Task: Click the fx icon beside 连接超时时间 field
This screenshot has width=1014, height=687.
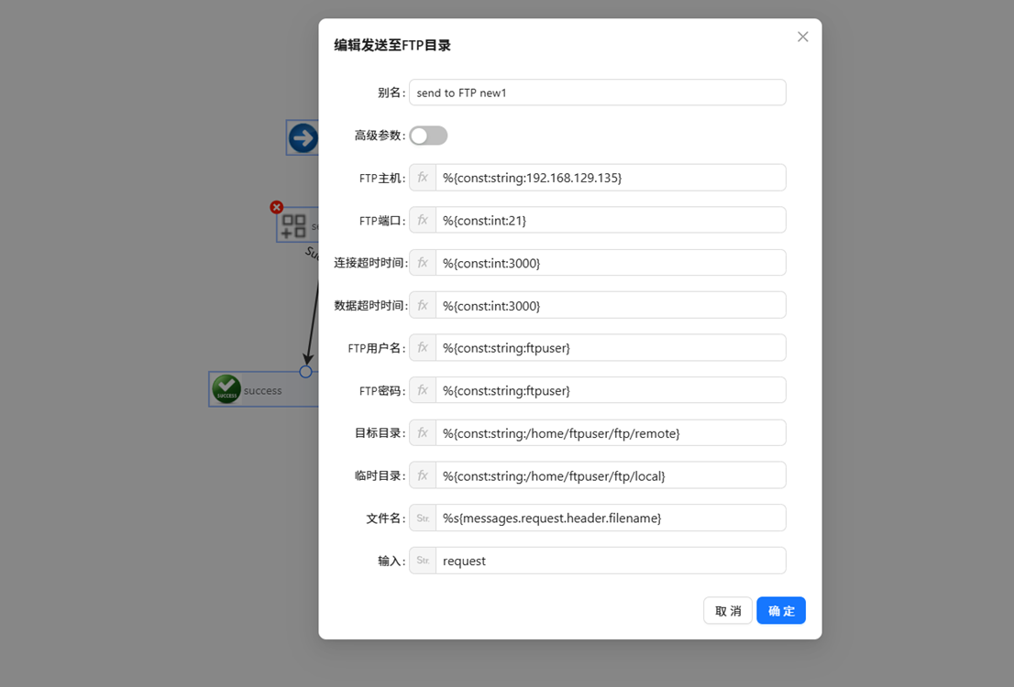Action: tap(423, 263)
